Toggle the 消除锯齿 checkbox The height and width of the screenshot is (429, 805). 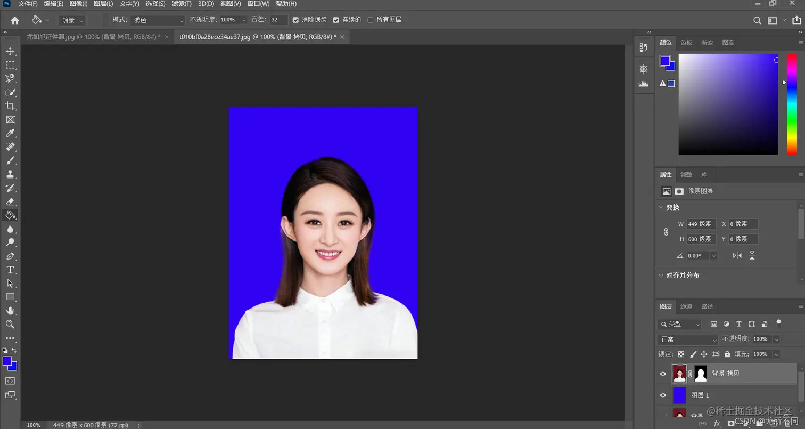(x=295, y=19)
